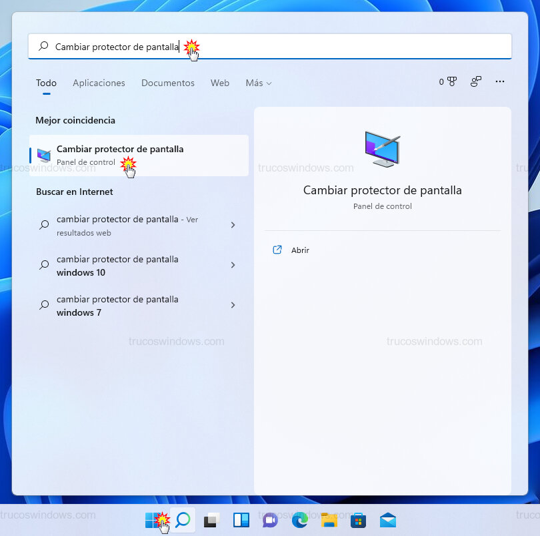Select the Cambiar protector de pantalla result icon

tap(43, 154)
